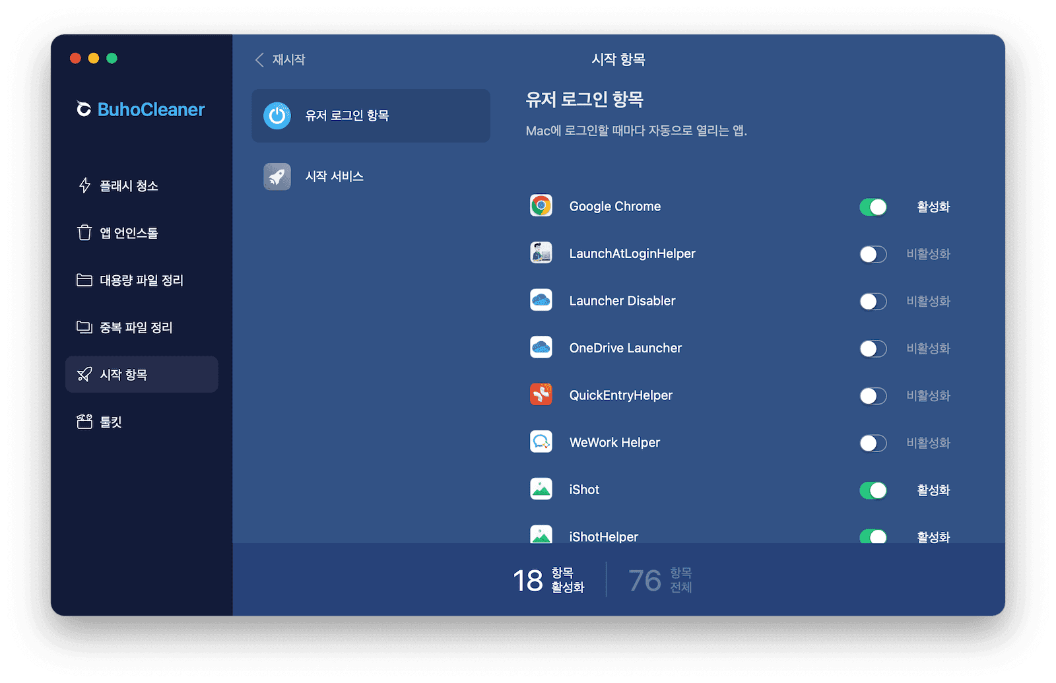Turn off the iShotHelper toggle
The width and height of the screenshot is (1056, 683).
[x=873, y=536]
